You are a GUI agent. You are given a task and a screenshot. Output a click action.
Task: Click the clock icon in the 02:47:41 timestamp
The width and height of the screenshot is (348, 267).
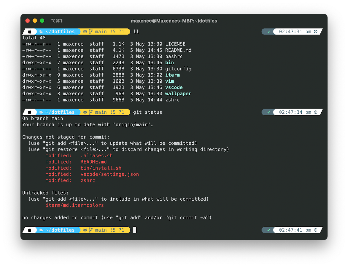[316, 230]
